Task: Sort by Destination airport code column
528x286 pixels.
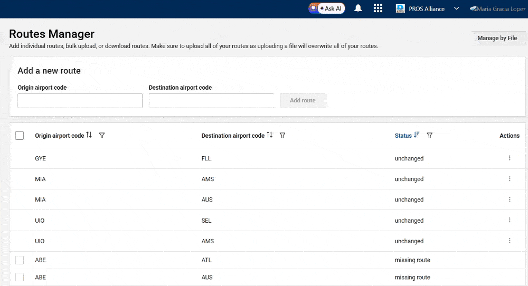Action: (269, 135)
